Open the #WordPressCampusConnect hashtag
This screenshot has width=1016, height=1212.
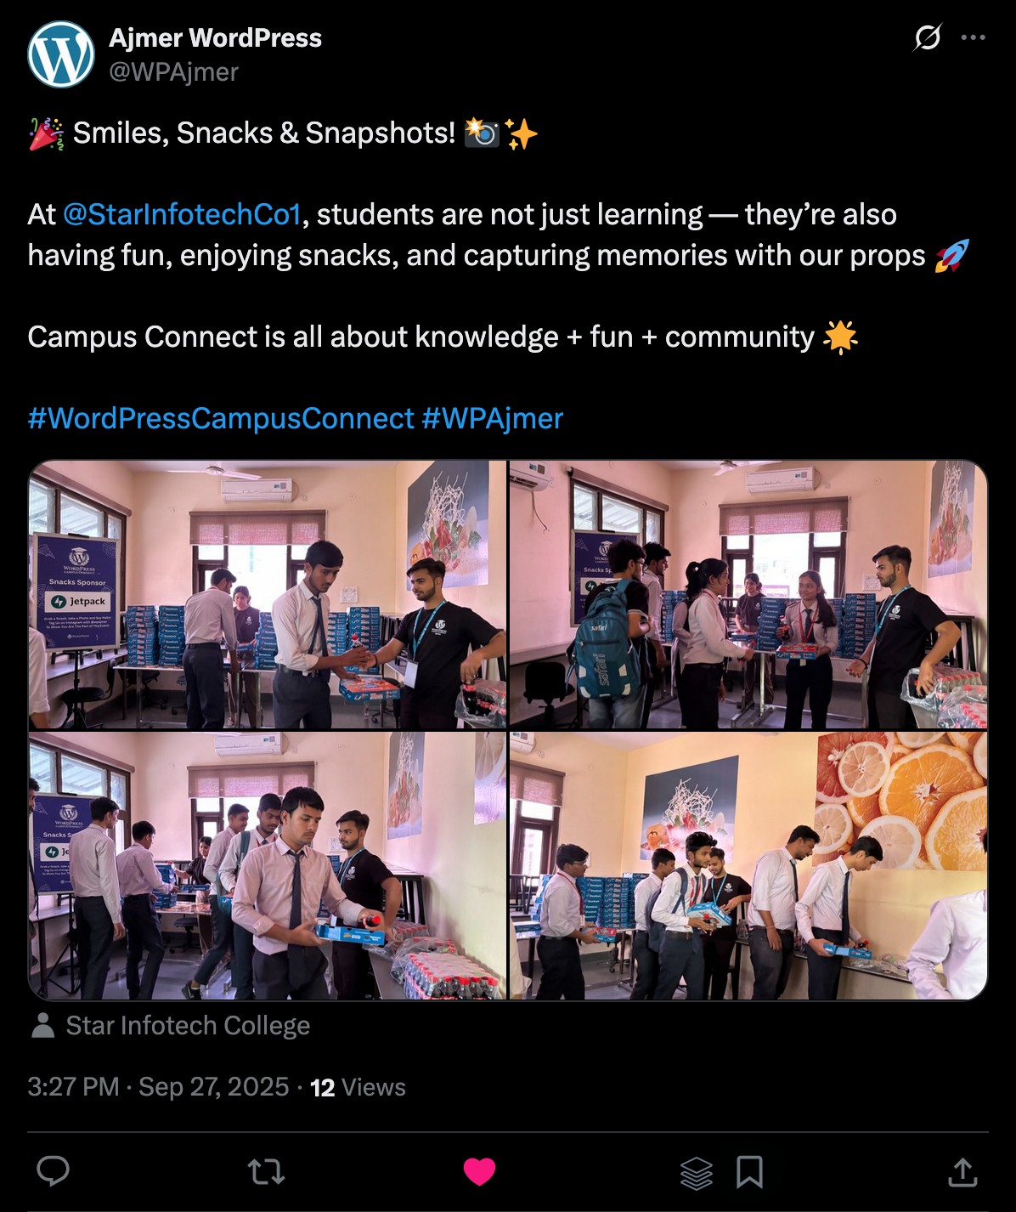(x=221, y=418)
